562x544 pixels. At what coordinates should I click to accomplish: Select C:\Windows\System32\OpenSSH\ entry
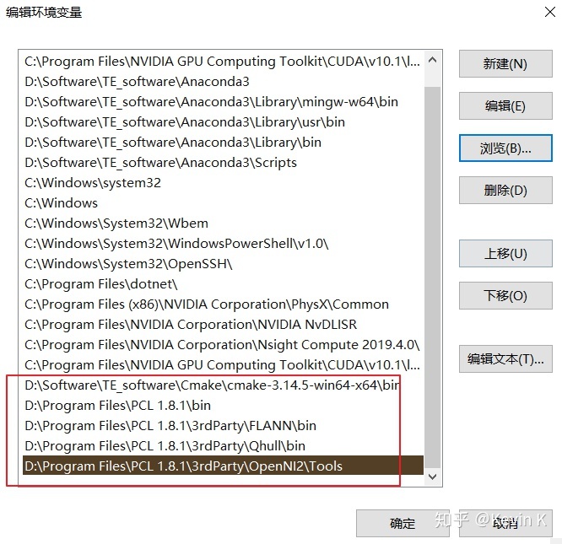pos(223,264)
